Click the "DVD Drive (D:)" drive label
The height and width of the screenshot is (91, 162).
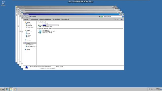[46, 30]
